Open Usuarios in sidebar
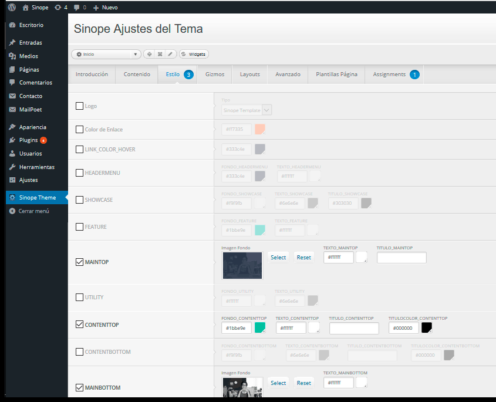 pos(31,153)
